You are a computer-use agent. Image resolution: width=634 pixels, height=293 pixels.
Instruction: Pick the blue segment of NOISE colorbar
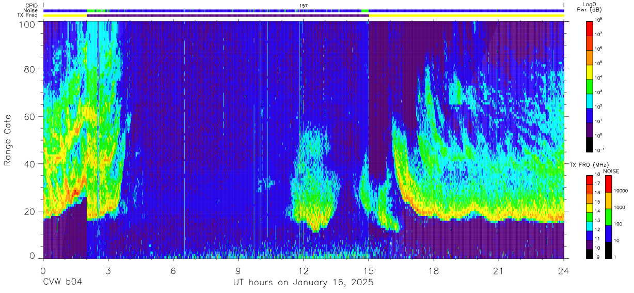tap(608, 234)
